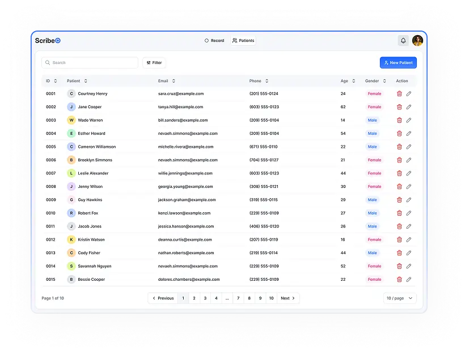This screenshot has width=465, height=351.
Task: Click the Scribe logo
Action: [48, 41]
